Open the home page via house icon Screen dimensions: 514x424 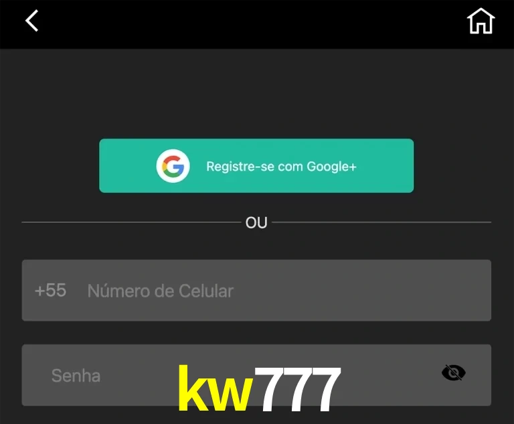click(481, 21)
